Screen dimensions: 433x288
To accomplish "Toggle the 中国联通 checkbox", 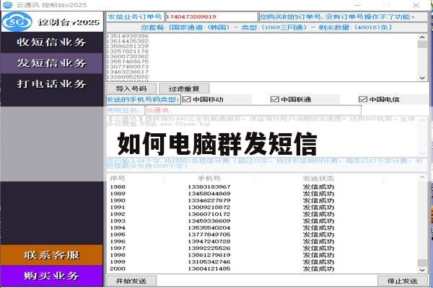I will 274,99.
